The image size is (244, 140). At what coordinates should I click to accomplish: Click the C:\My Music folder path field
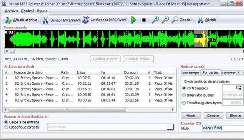click(107, 127)
